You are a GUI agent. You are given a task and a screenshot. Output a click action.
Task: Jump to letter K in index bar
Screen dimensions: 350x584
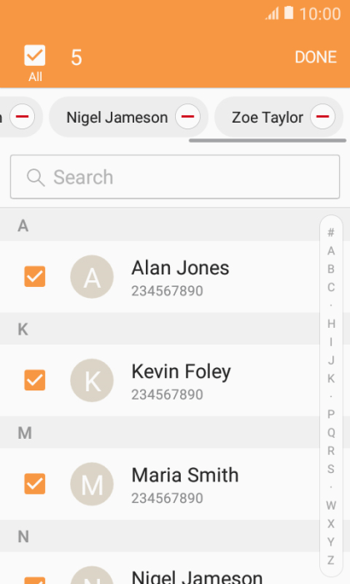[x=331, y=379]
